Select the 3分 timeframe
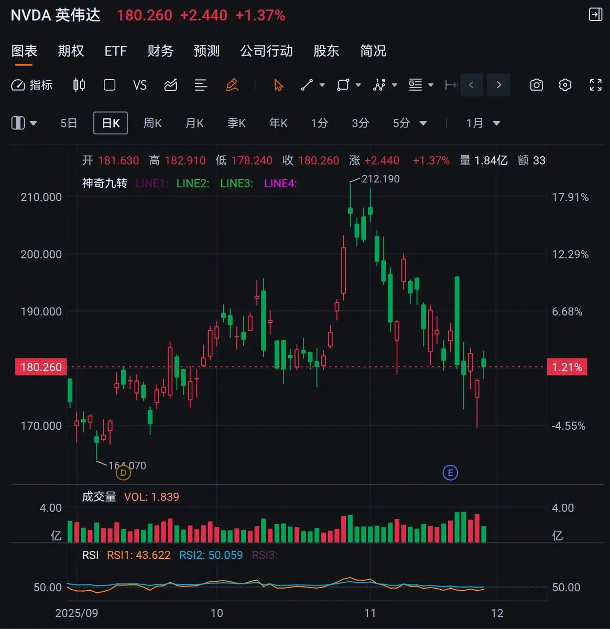This screenshot has height=629, width=610. point(360,123)
